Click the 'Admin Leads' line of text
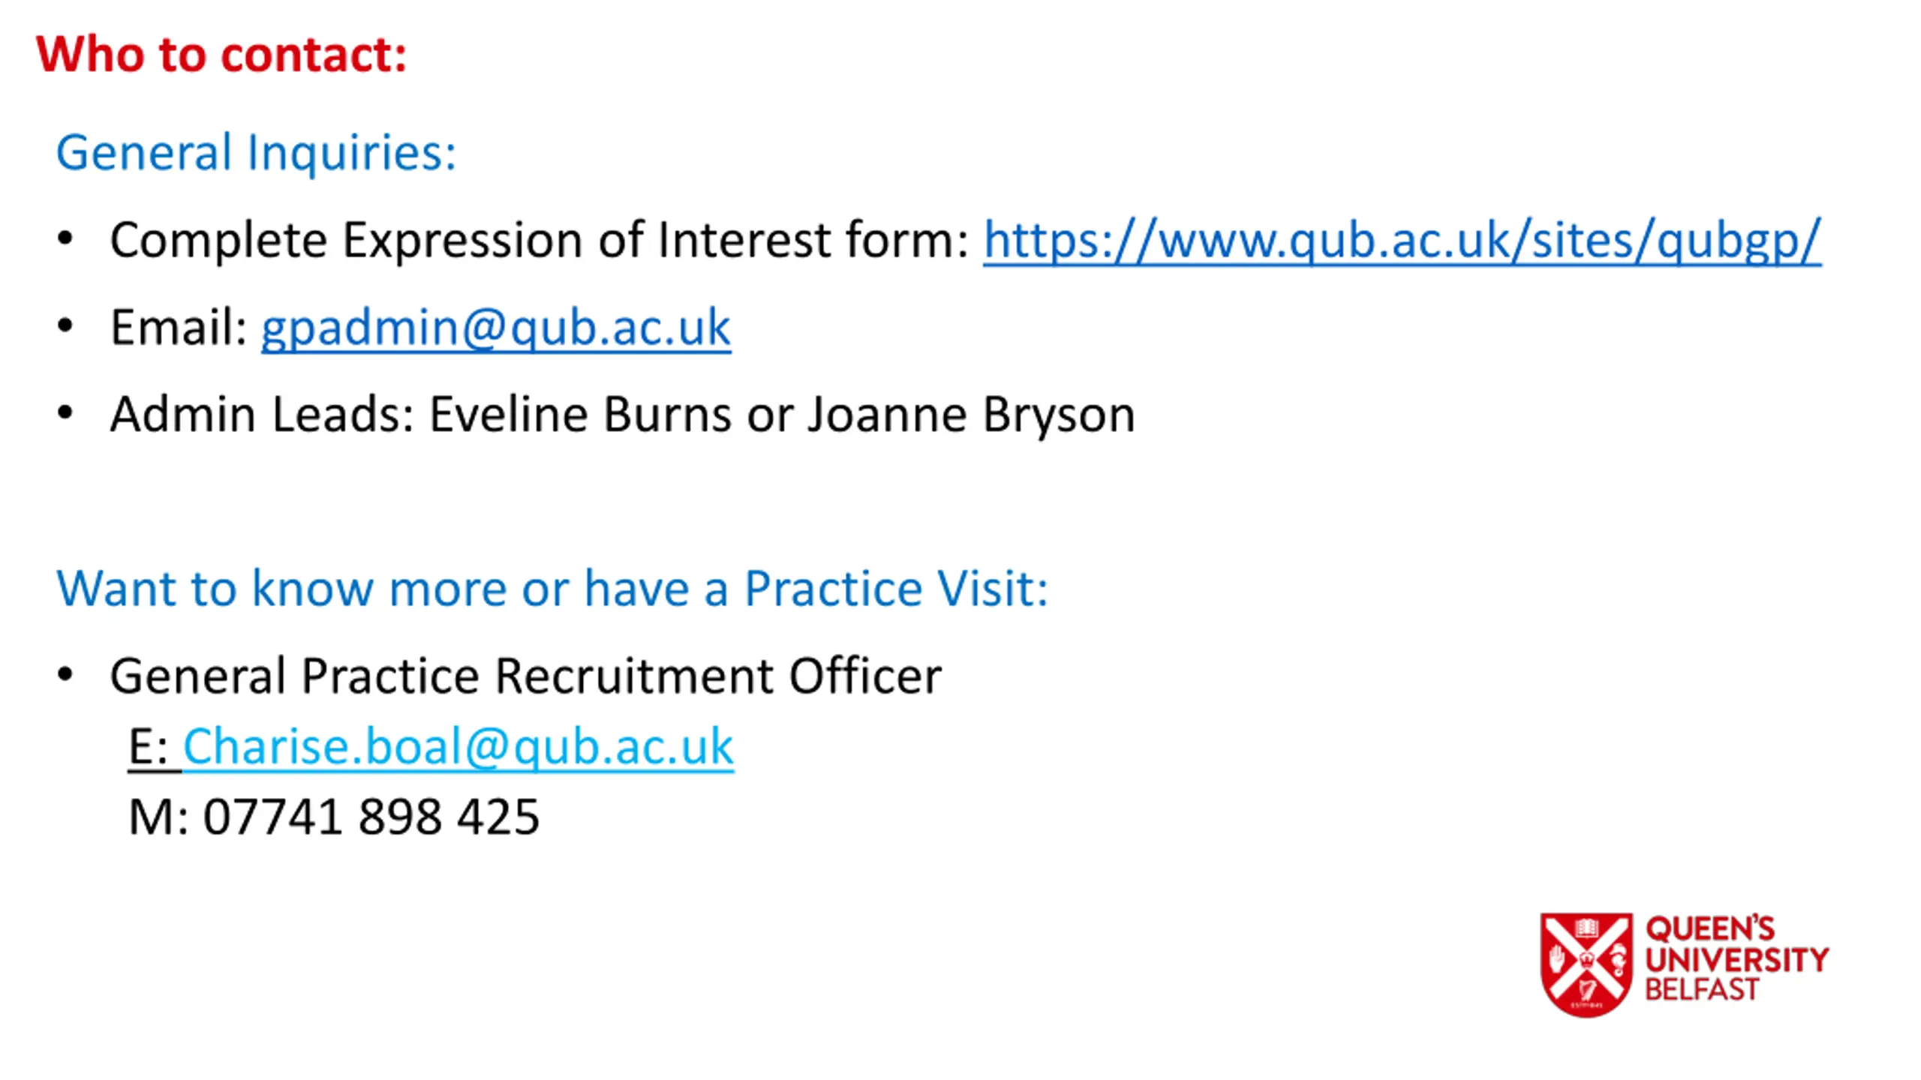The image size is (1921, 1080). pyautogui.click(x=622, y=415)
